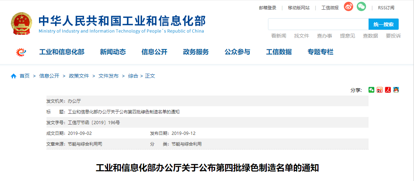
Task: Open 公众参与 nav menu
Action: (x=237, y=52)
